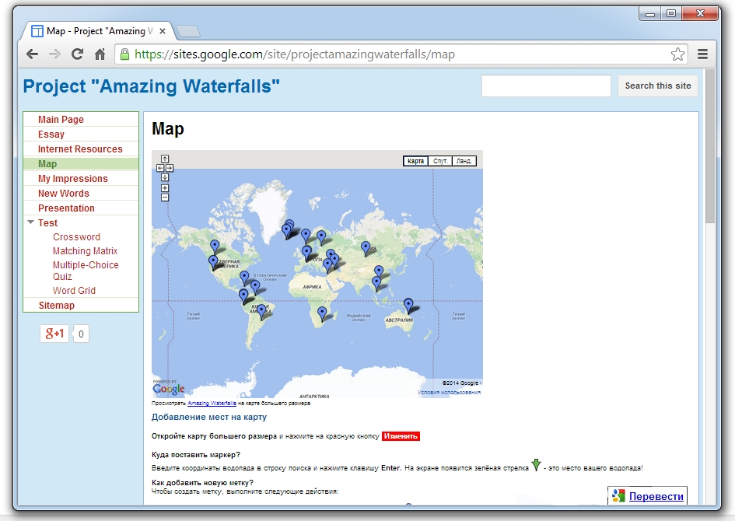Click the site search input field
Image resolution: width=735 pixels, height=521 pixels.
(546, 86)
